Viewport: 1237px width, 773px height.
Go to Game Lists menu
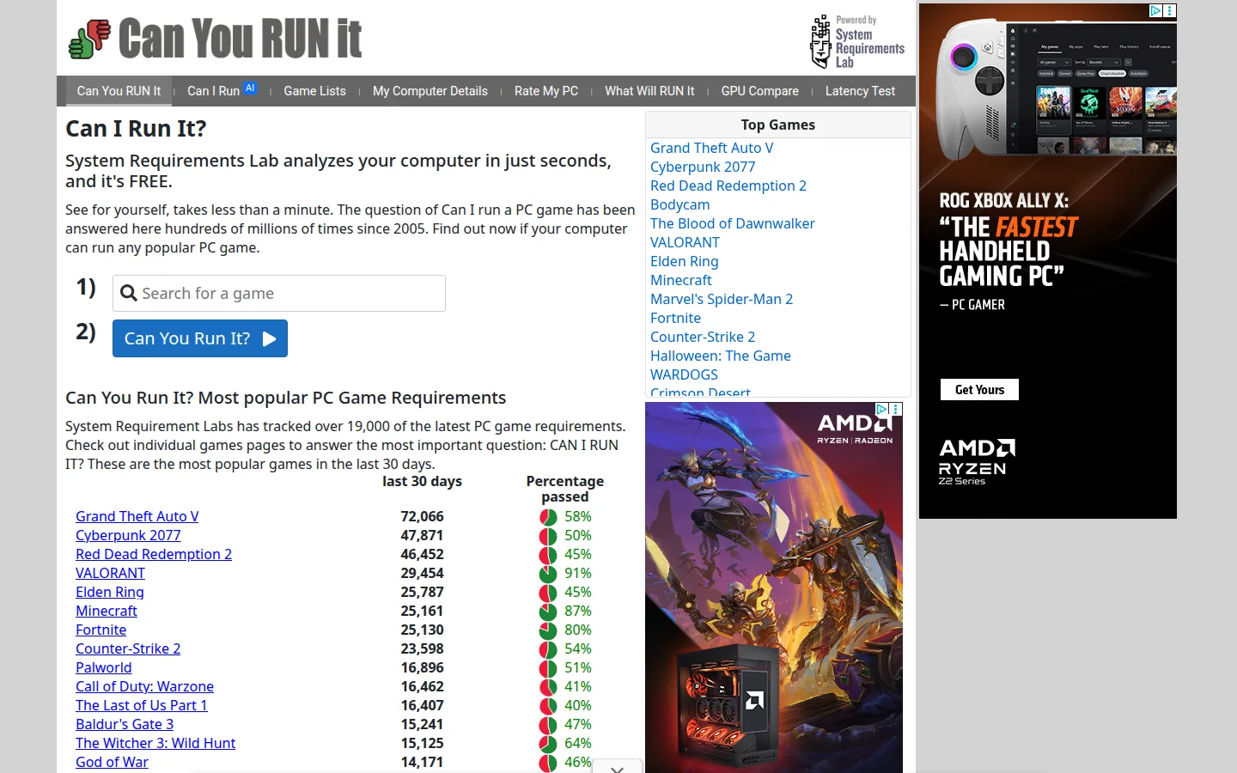(314, 91)
